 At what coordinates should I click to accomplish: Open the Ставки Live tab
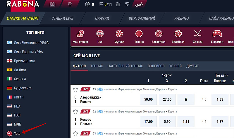62,18
